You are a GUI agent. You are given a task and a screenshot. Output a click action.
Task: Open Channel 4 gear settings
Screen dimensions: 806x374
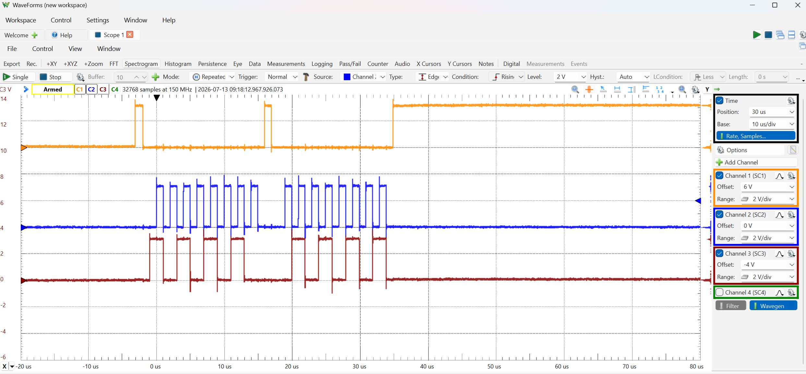click(791, 293)
